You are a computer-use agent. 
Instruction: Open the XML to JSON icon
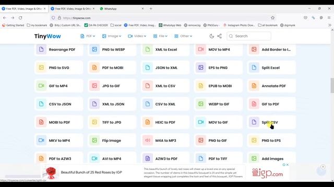94,104
